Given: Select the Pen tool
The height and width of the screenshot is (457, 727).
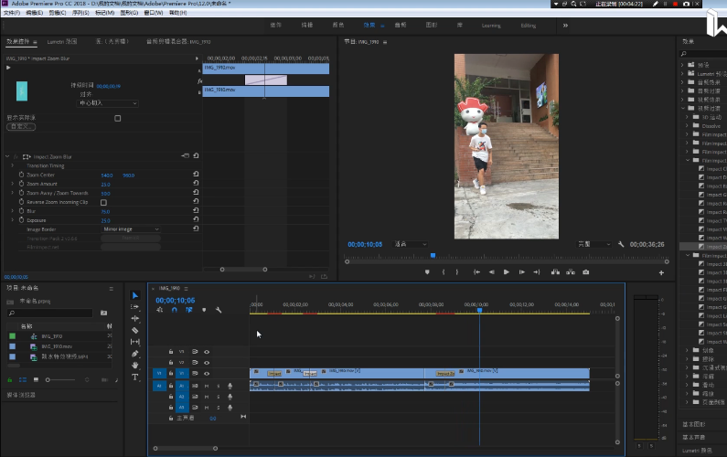Looking at the screenshot, I should pos(135,354).
